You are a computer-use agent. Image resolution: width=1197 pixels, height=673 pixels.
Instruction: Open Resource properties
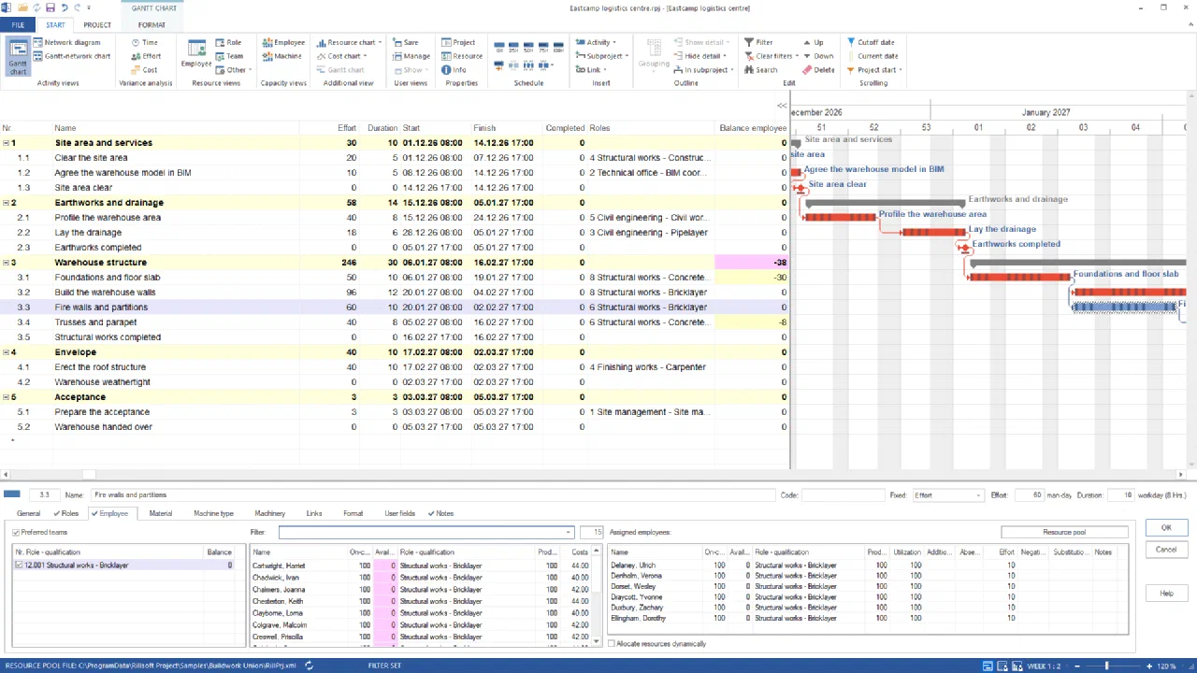pyautogui.click(x=462, y=56)
